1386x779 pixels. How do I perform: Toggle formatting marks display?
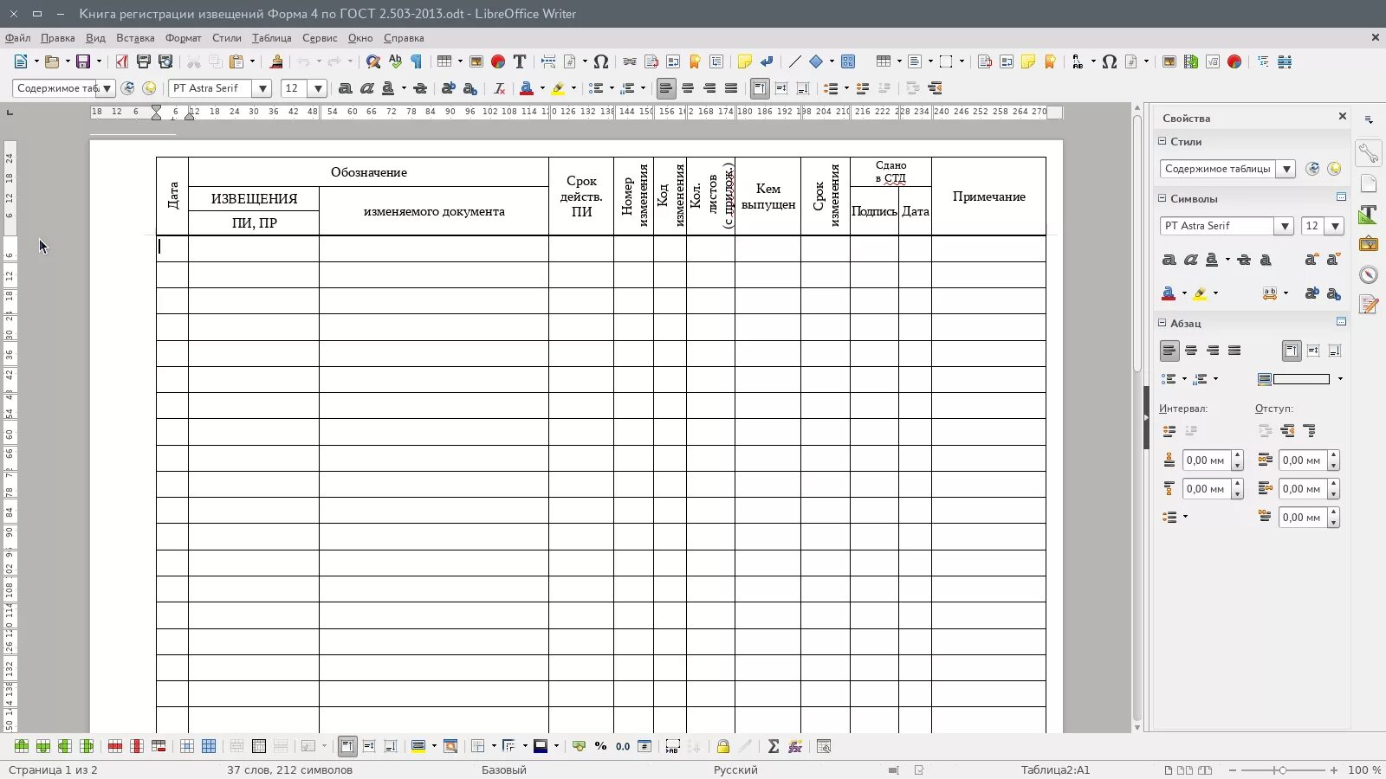pyautogui.click(x=417, y=61)
